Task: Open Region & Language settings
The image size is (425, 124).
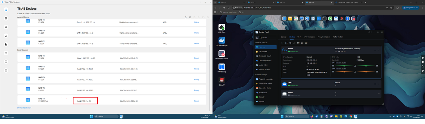Action: (266, 79)
